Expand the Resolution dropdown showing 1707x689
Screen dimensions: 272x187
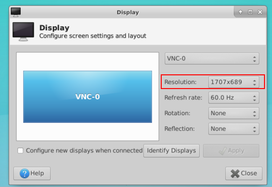(233, 82)
